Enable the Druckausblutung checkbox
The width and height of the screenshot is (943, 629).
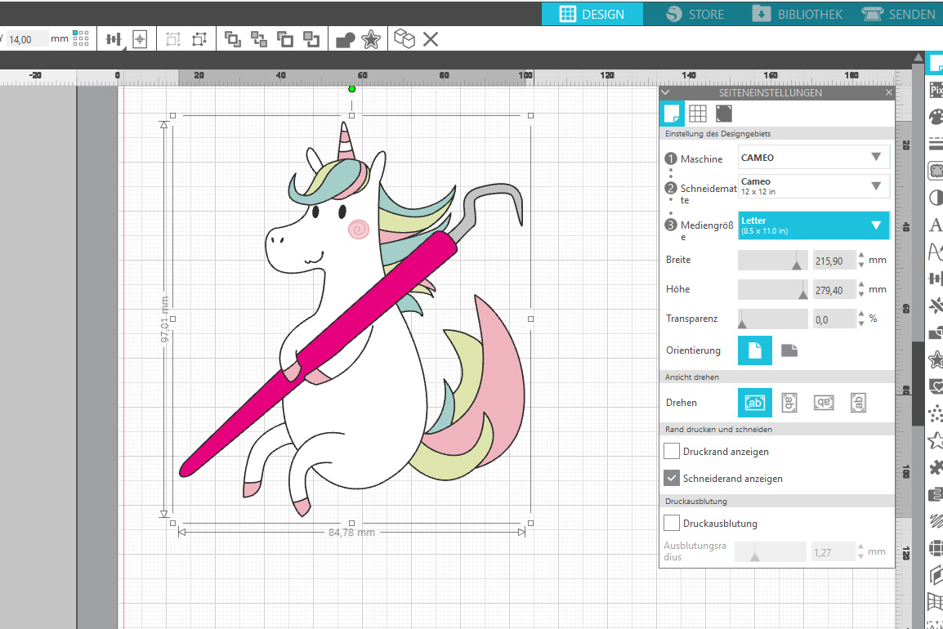(x=672, y=523)
